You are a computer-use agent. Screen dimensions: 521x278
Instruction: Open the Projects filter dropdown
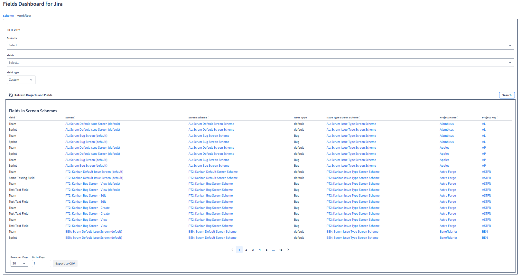[260, 45]
